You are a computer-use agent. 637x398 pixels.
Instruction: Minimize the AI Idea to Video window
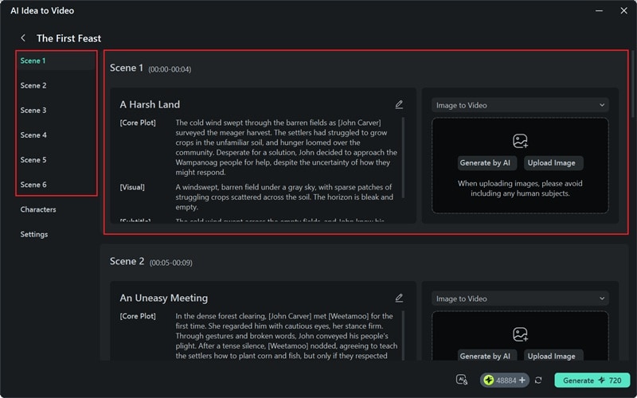pos(599,10)
